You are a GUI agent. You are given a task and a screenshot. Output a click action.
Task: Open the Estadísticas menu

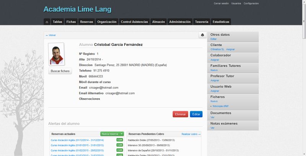(221, 22)
